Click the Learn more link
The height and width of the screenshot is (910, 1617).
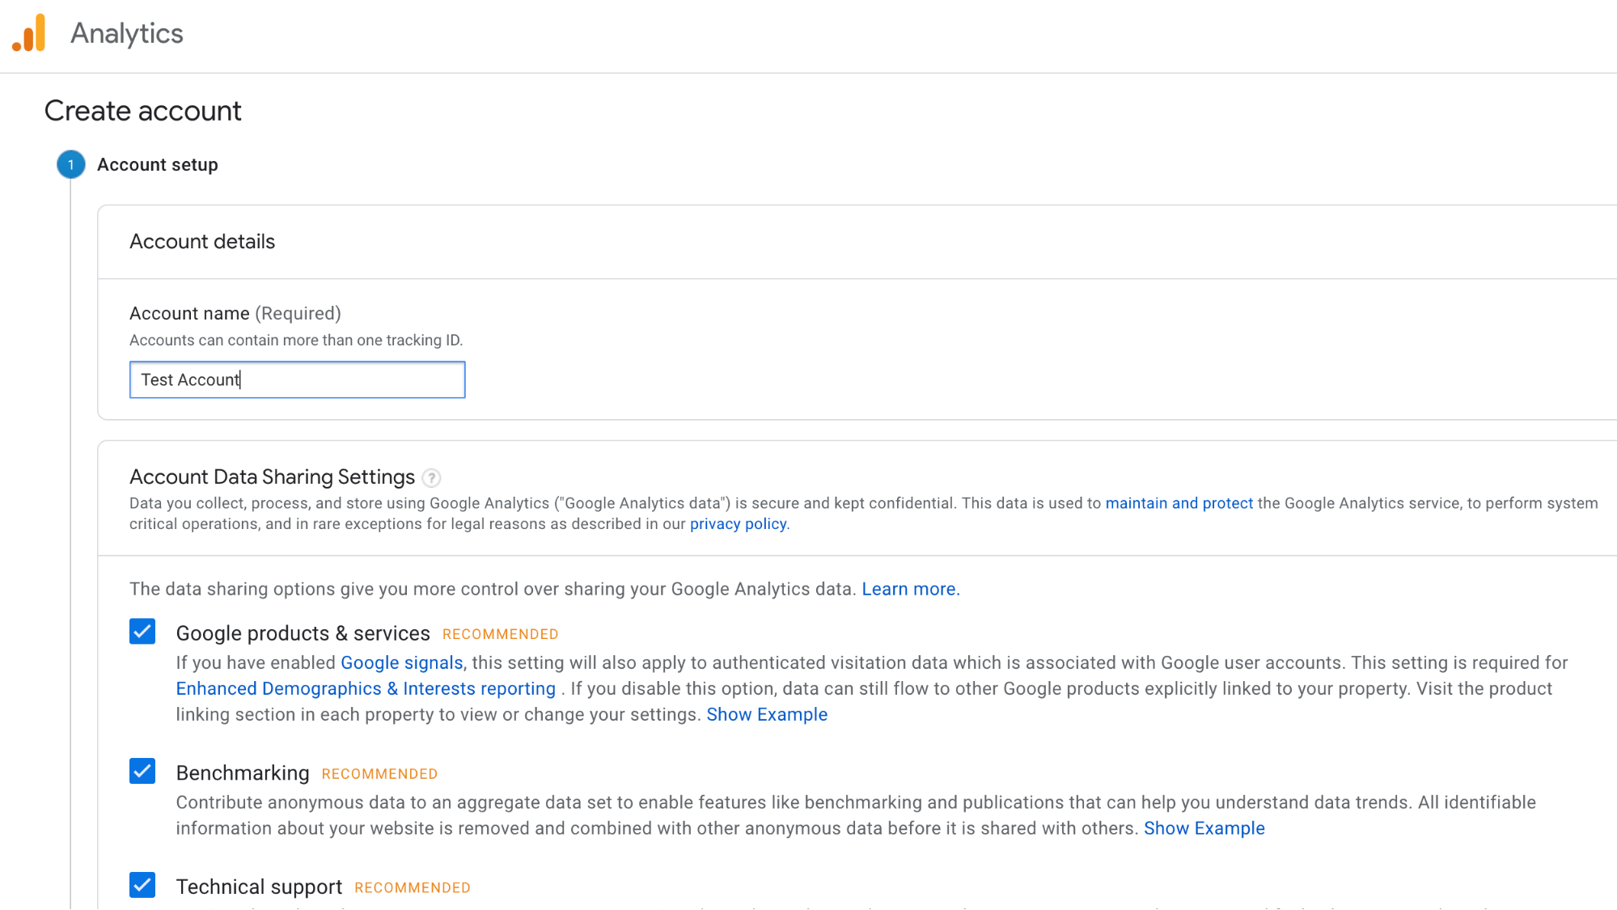pyautogui.click(x=909, y=590)
